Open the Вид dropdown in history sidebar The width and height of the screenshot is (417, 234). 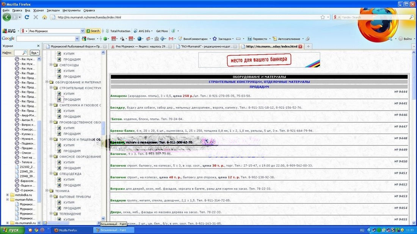(x=34, y=53)
